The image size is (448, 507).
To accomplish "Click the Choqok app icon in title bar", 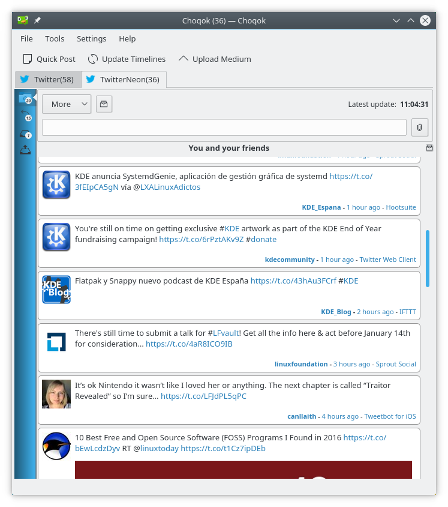I will tap(23, 20).
